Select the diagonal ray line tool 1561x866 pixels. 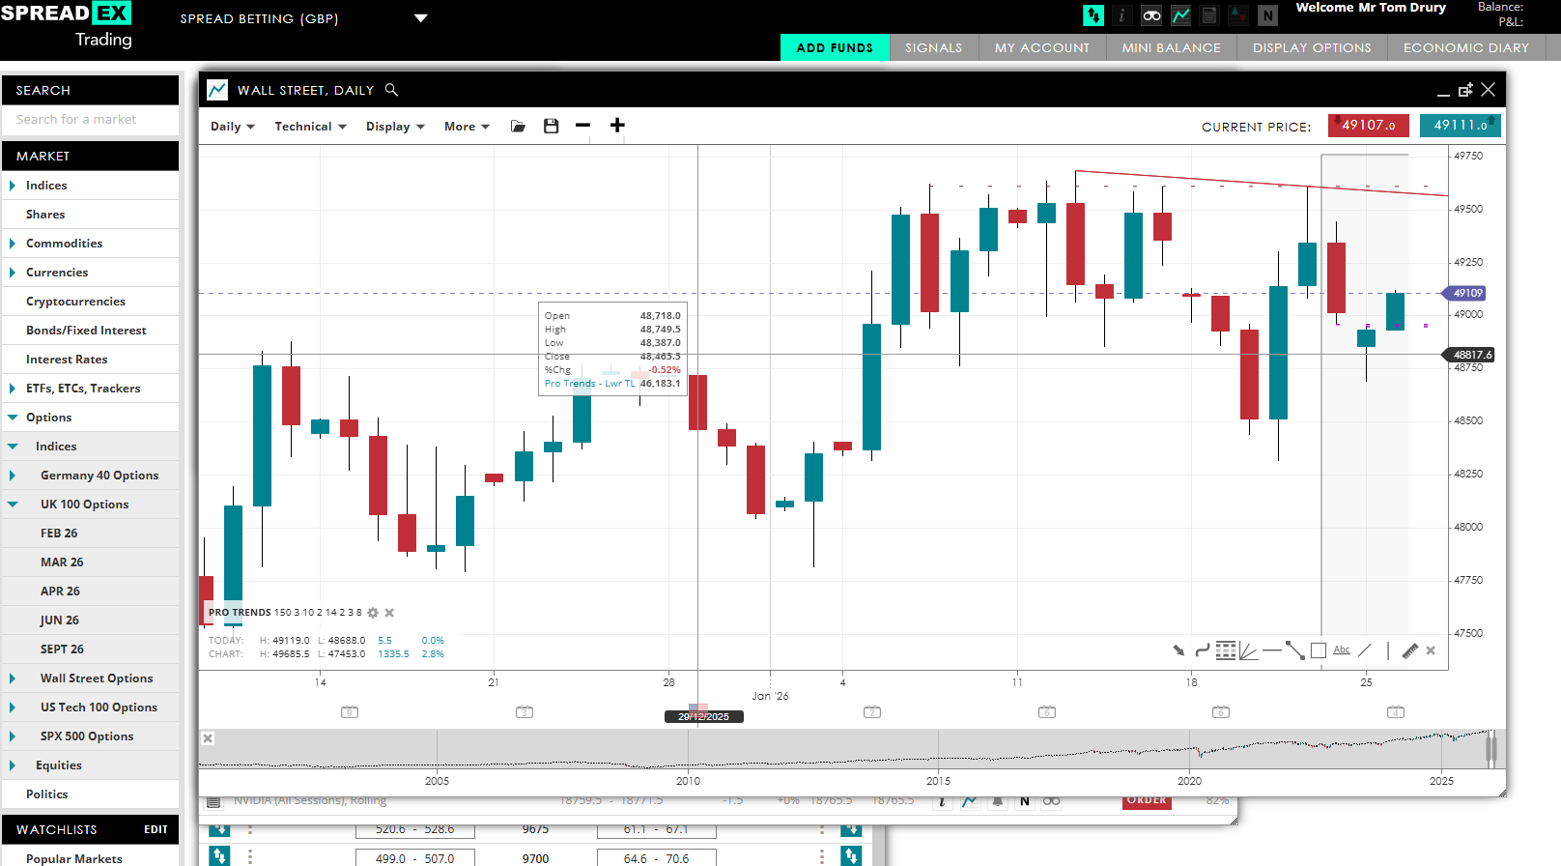pos(1365,650)
